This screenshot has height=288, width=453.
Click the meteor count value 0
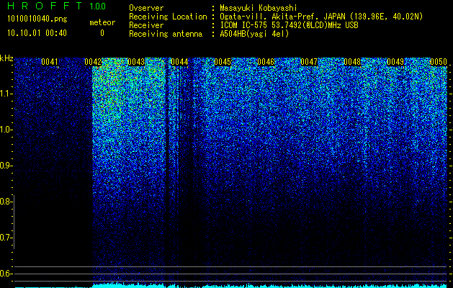pos(102,33)
